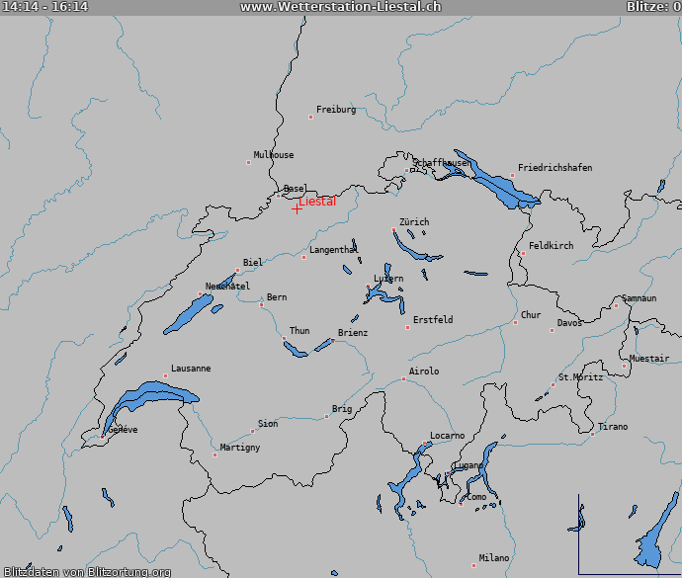
Task: Select the Samnaun label
Action: (639, 298)
